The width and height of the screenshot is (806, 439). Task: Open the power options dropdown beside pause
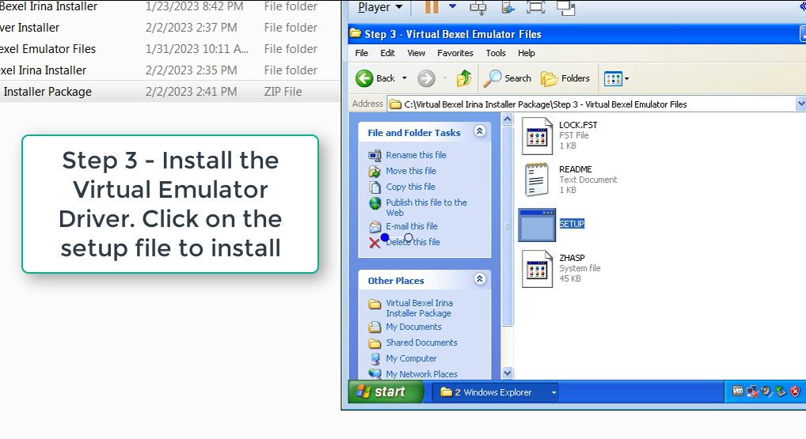[452, 6]
